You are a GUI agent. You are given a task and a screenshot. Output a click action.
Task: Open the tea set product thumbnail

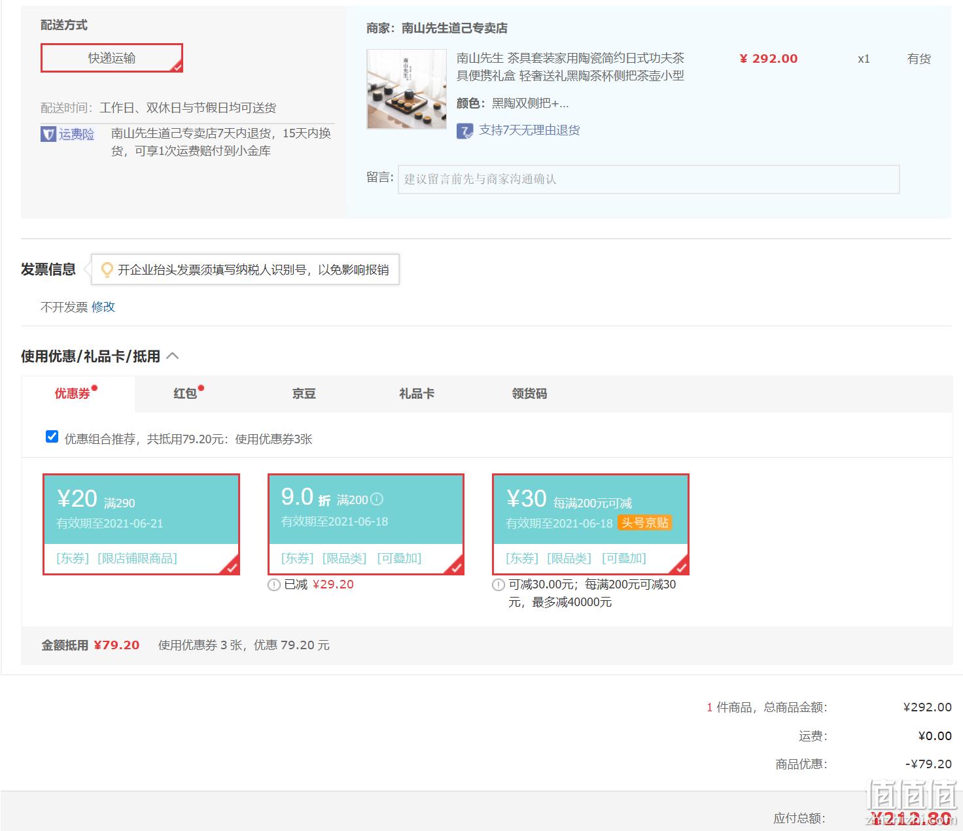406,89
